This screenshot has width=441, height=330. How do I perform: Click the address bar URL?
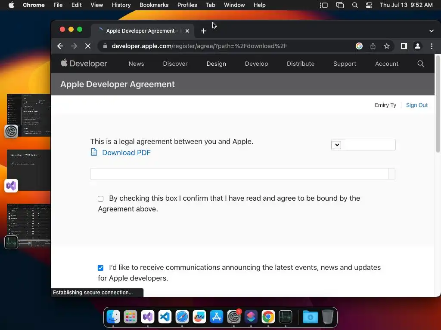point(199,46)
